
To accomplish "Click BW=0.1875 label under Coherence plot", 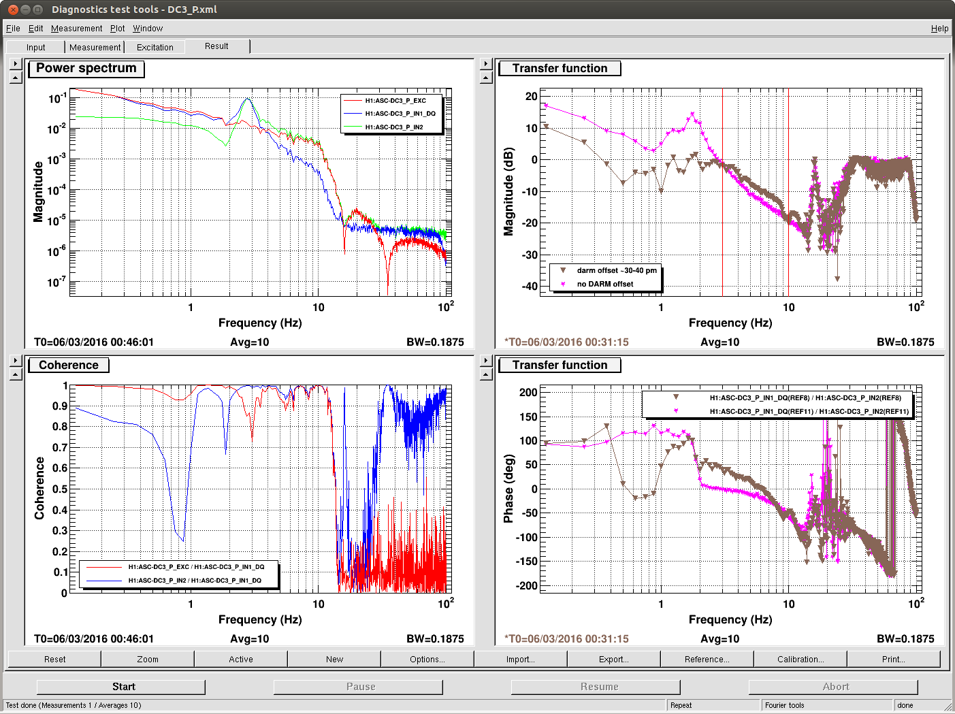I will [435, 639].
